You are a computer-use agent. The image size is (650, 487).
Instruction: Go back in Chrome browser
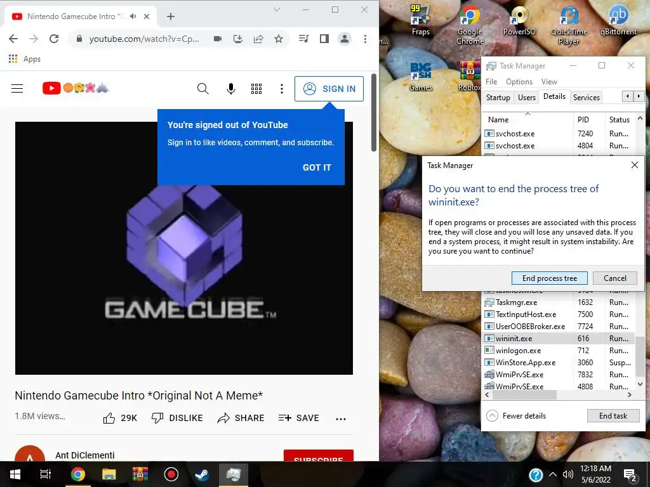coord(13,39)
